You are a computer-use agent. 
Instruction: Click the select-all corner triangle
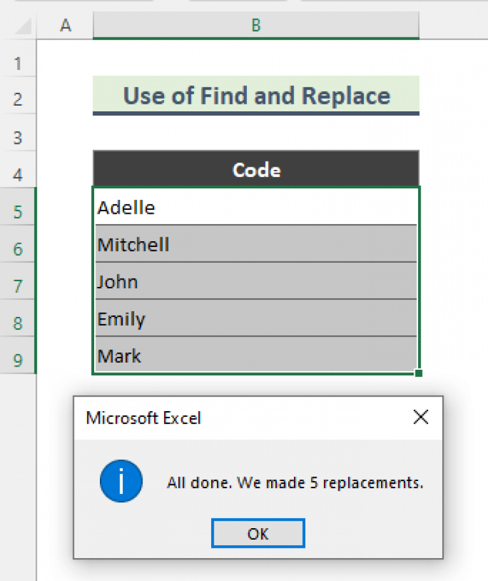coord(23,26)
